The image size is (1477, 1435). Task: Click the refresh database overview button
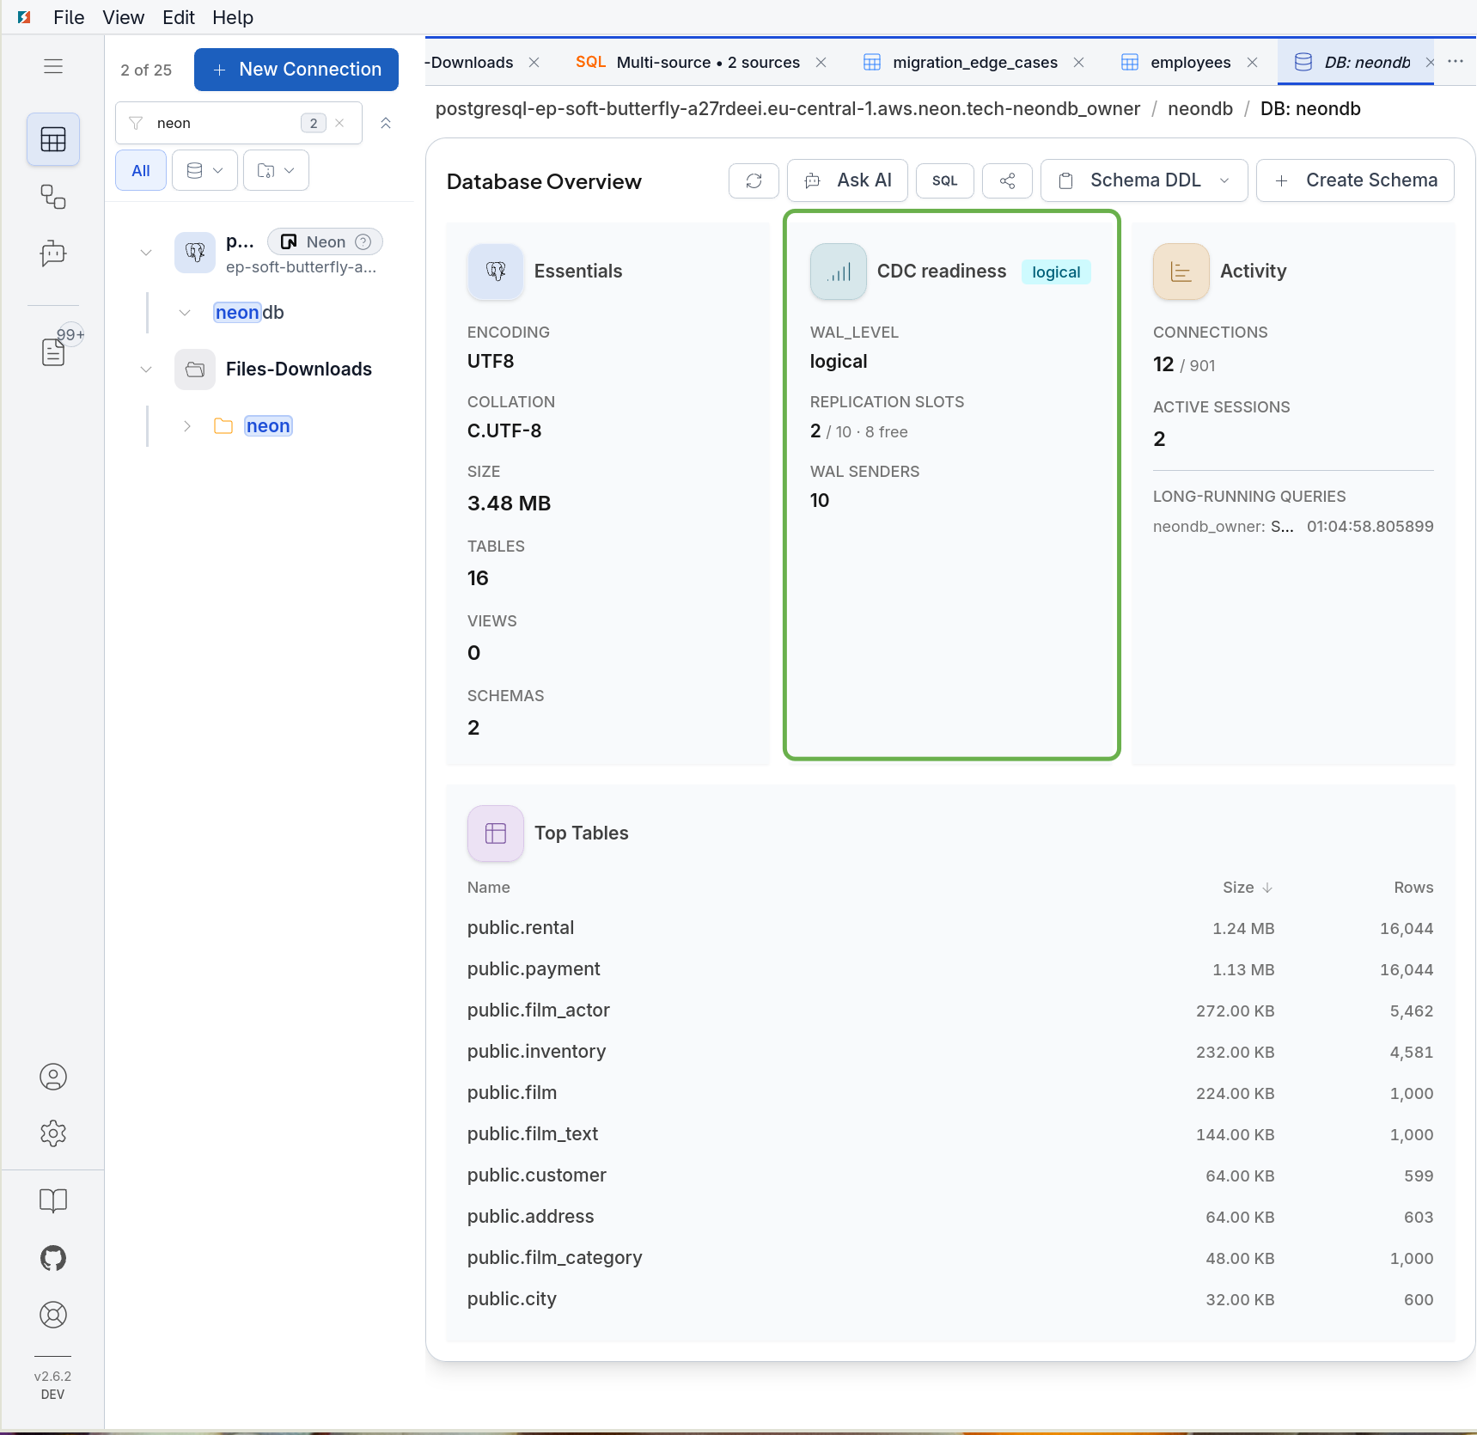pyautogui.click(x=754, y=180)
